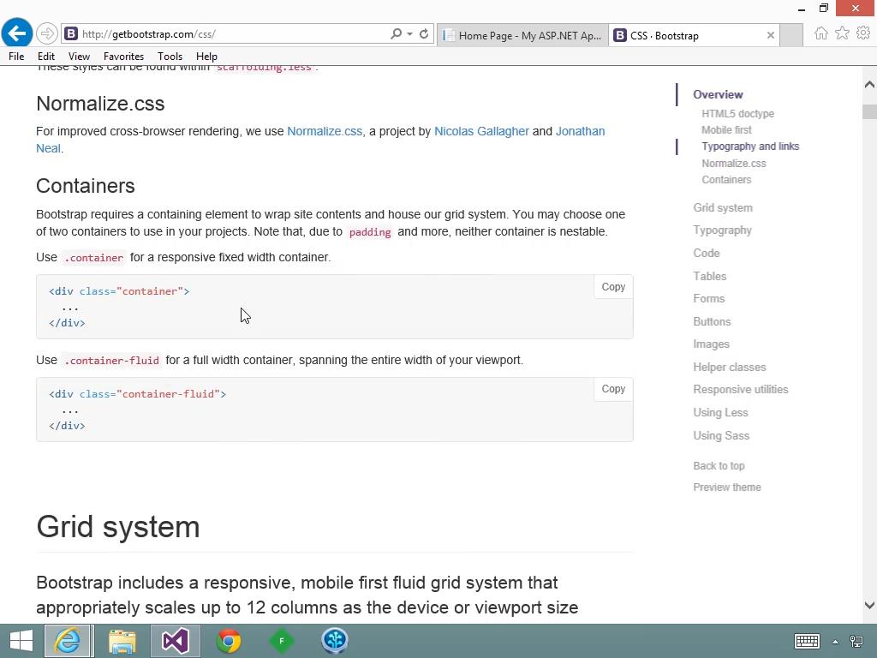
Task: Follow the Nicolas Gallagher link
Action: point(481,131)
